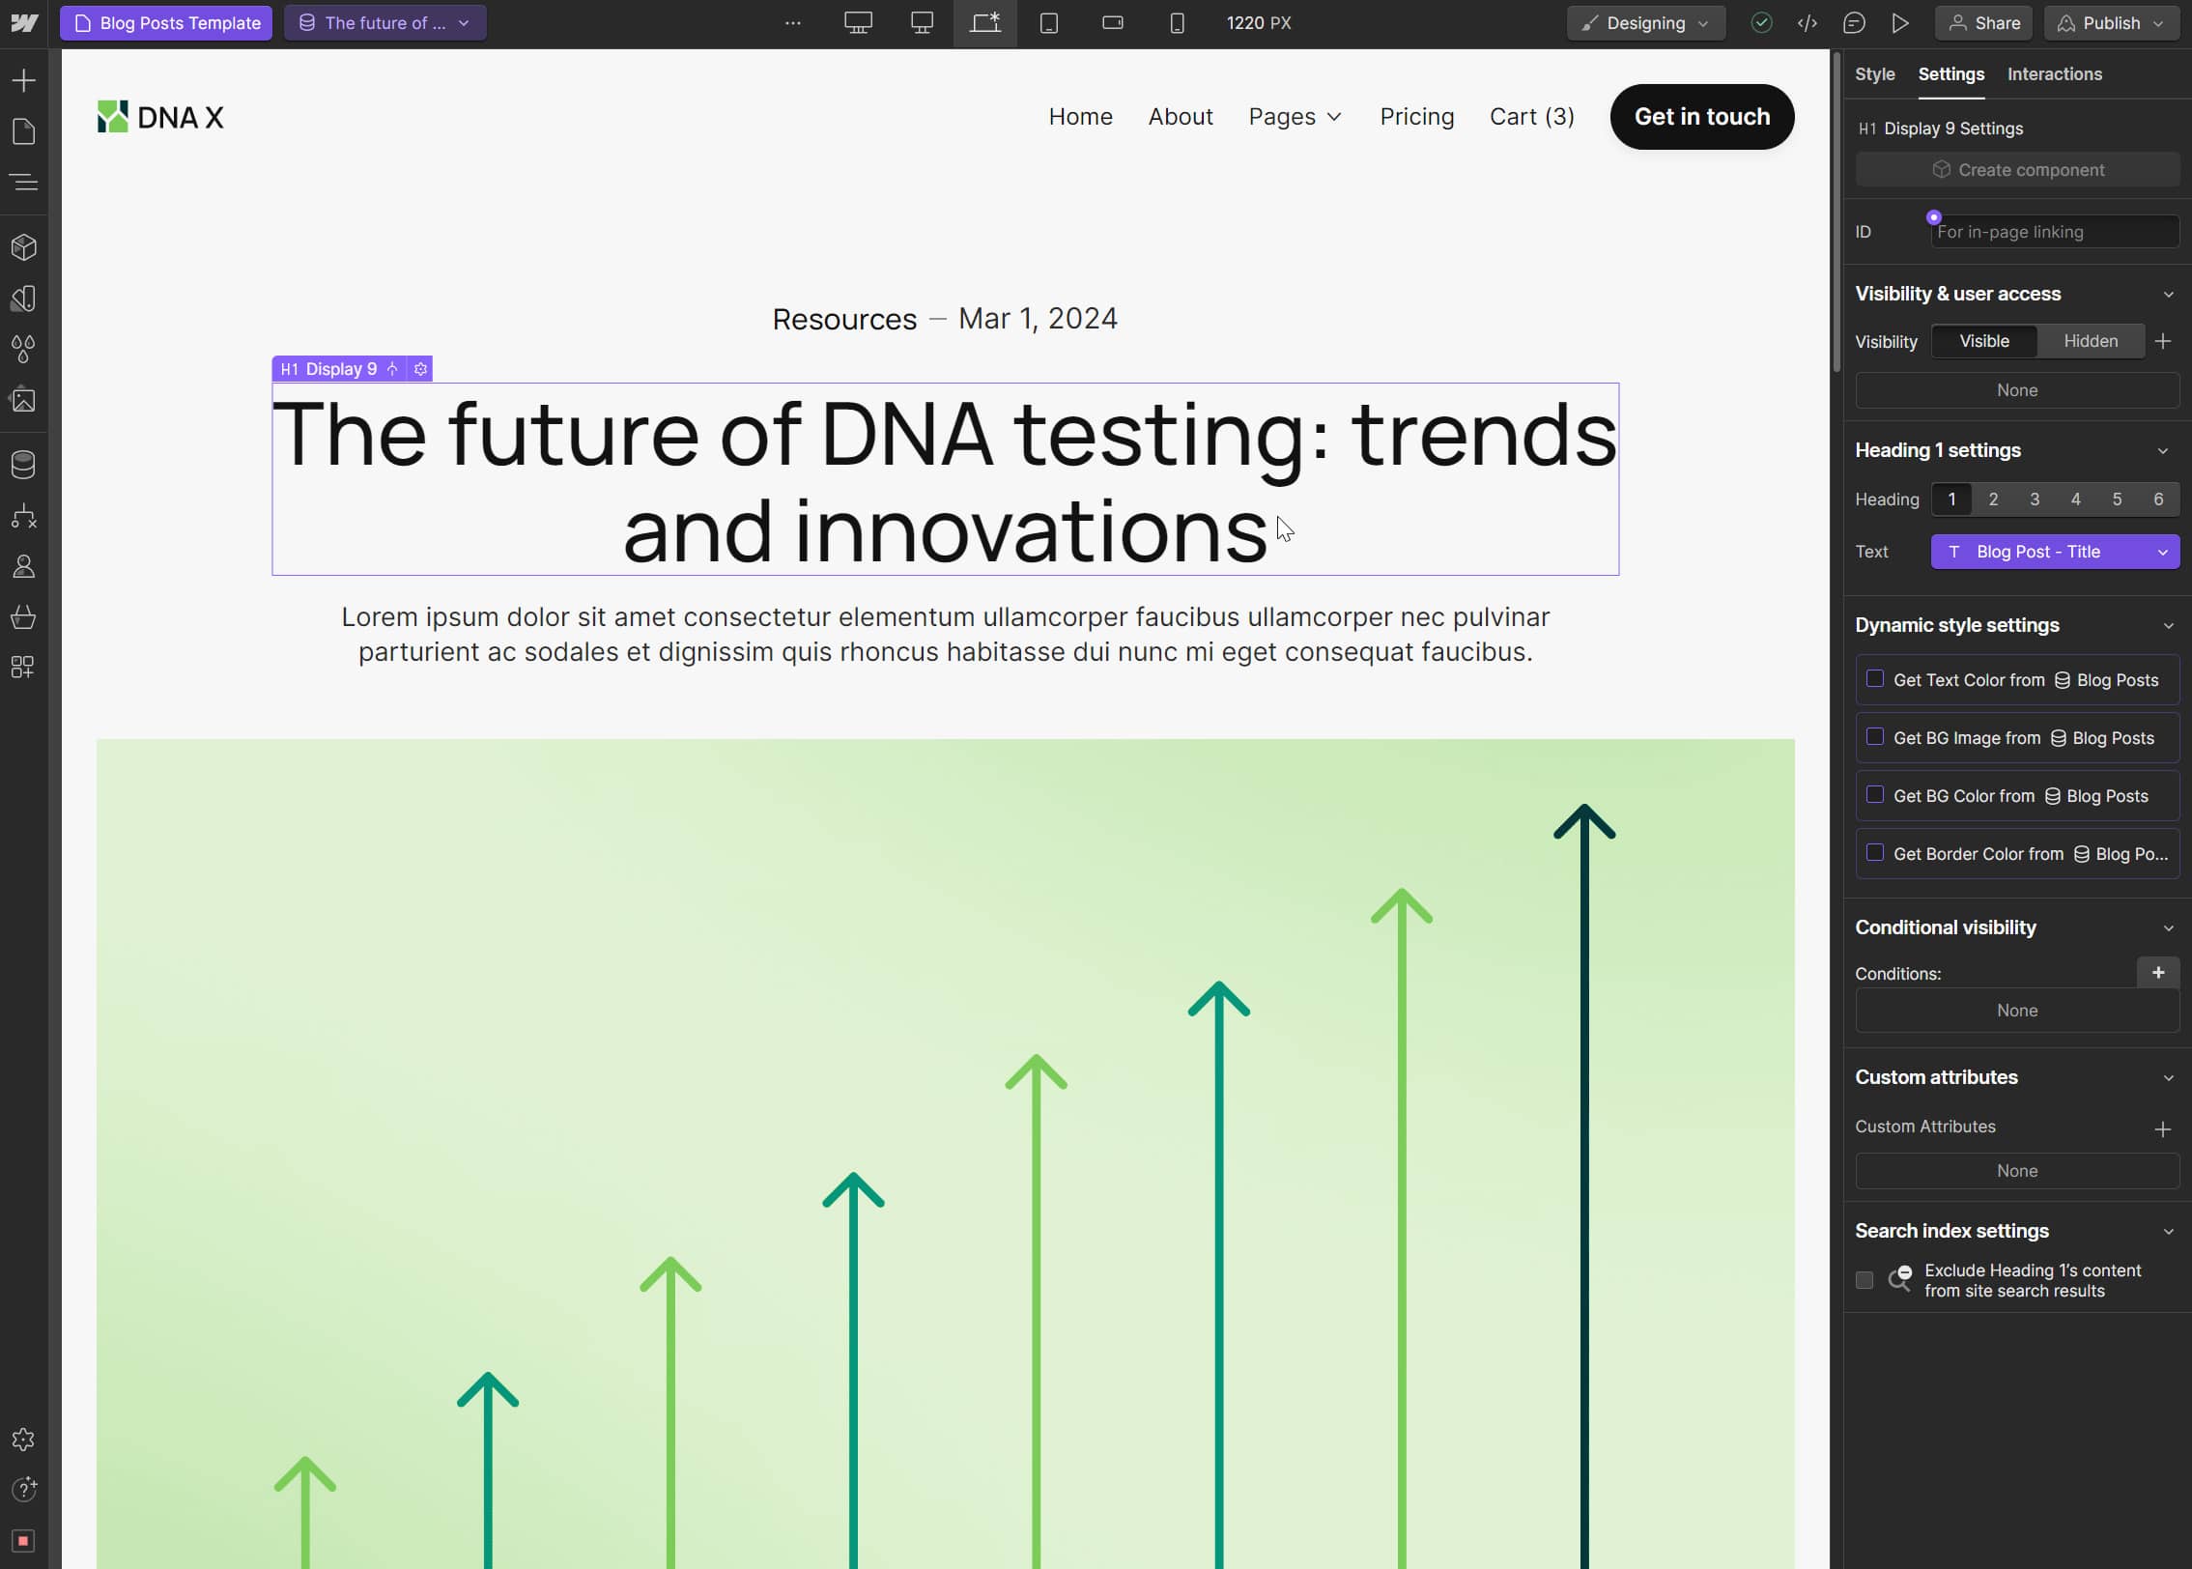The image size is (2192, 1569).
Task: Open the Webflow logo menu
Action: pyautogui.click(x=24, y=22)
